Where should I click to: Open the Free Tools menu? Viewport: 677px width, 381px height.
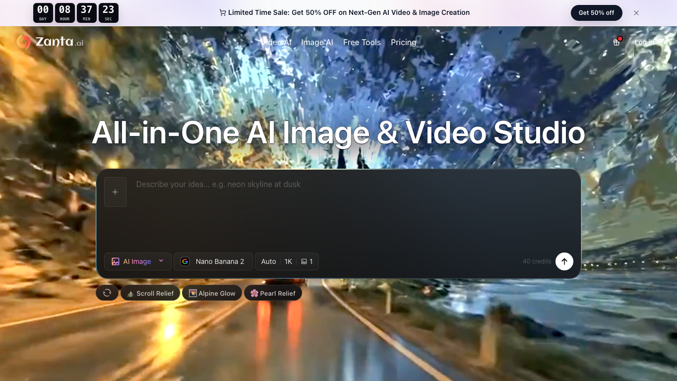362,42
